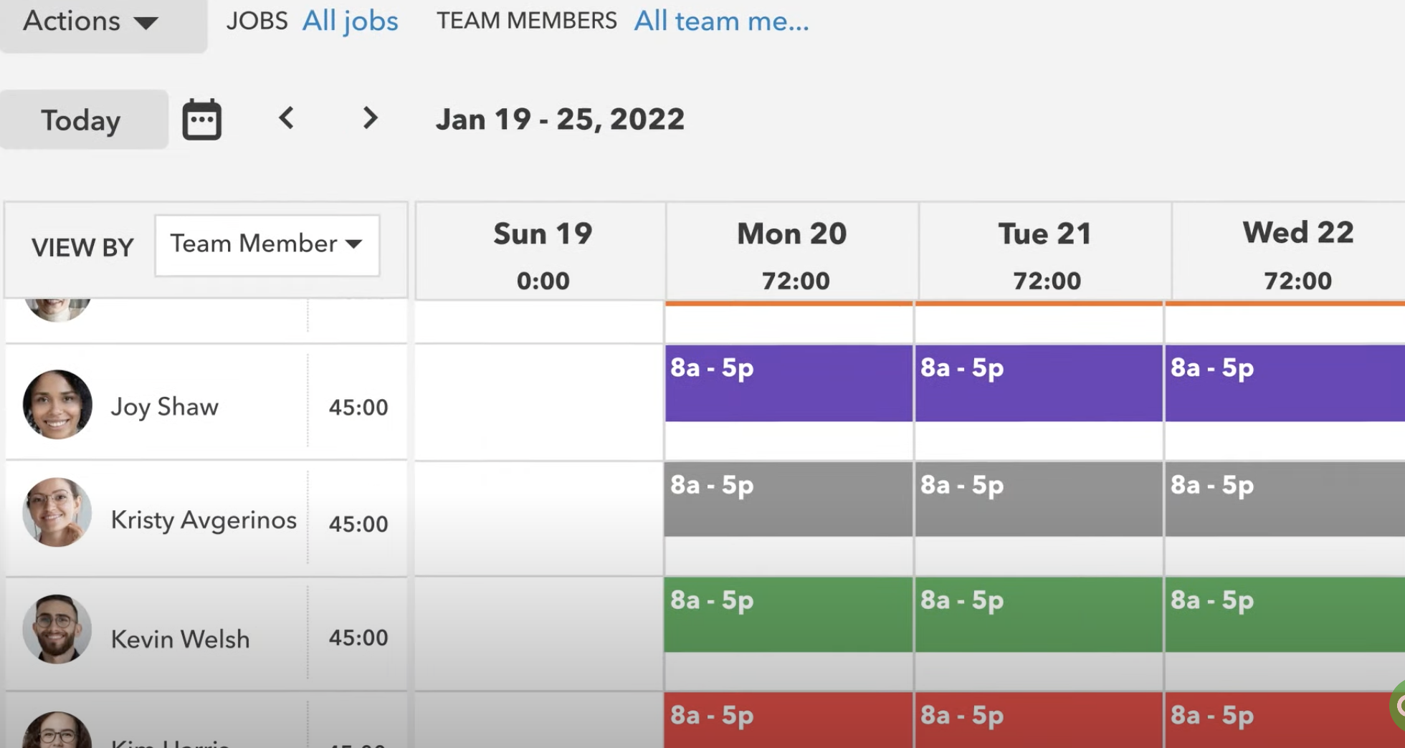Expand the Team Member selector chevron

355,245
